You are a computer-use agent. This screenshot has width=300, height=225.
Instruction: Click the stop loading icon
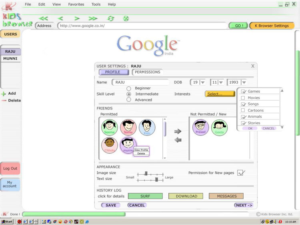(x=126, y=18)
